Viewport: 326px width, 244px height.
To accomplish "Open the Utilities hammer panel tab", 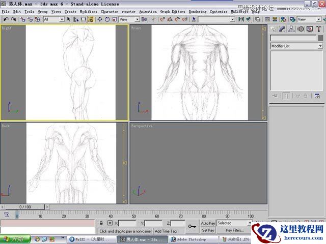I will [317, 29].
